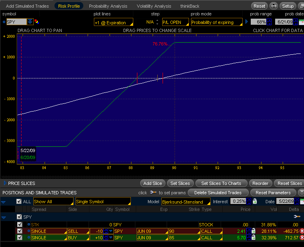
Task: Click the prob range stepper arrows
Action: pos(269,22)
